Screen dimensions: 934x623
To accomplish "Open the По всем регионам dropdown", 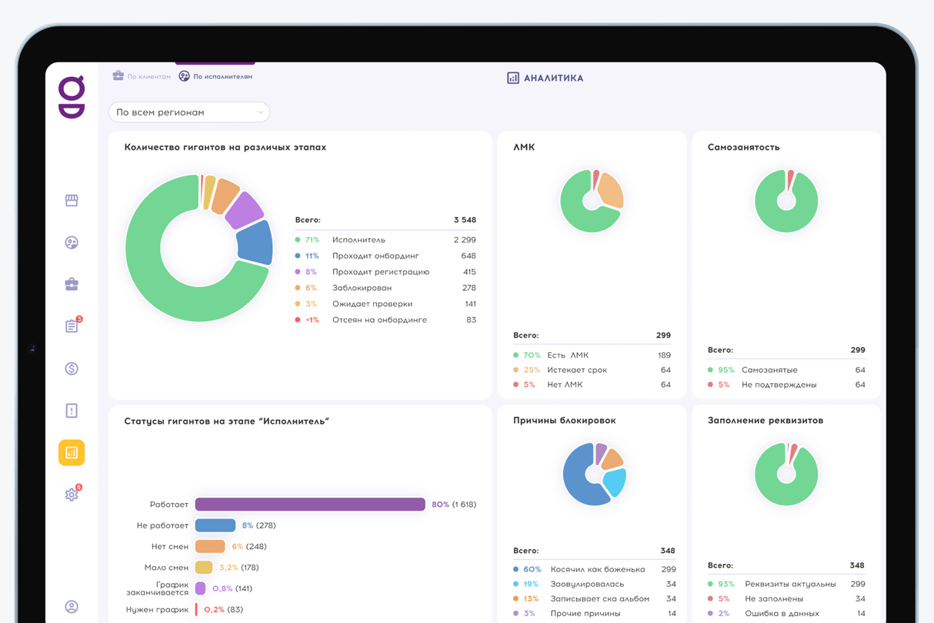I will (189, 112).
